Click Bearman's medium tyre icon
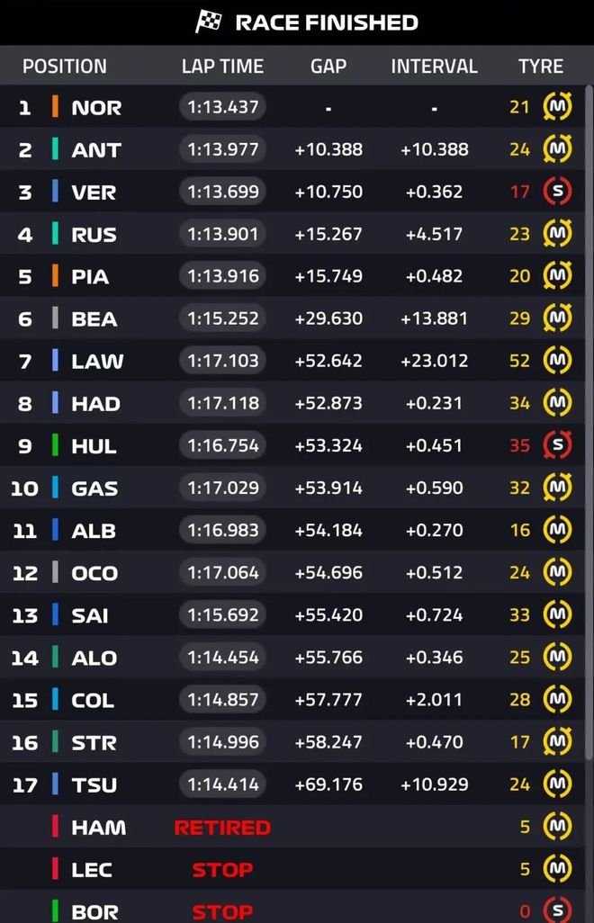594x923 pixels. 557,318
